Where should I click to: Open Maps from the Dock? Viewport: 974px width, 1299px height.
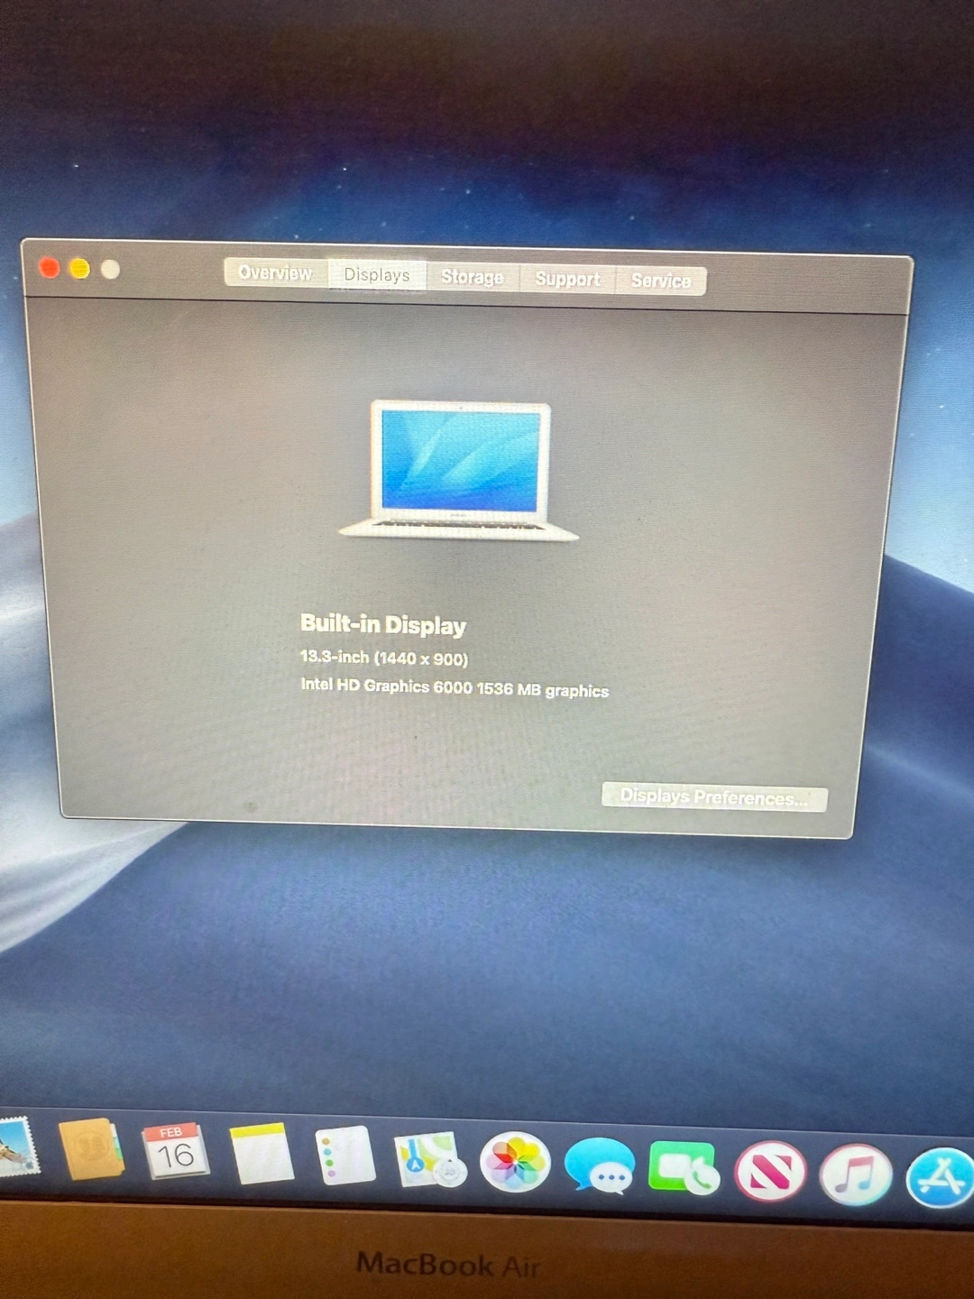(x=430, y=1160)
